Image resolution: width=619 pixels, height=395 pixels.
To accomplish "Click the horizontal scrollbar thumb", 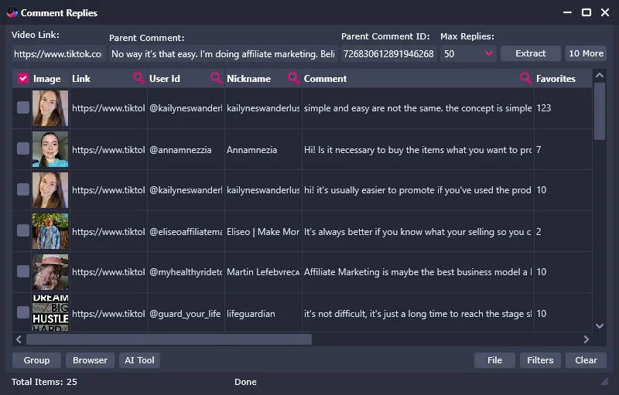I will (169, 339).
